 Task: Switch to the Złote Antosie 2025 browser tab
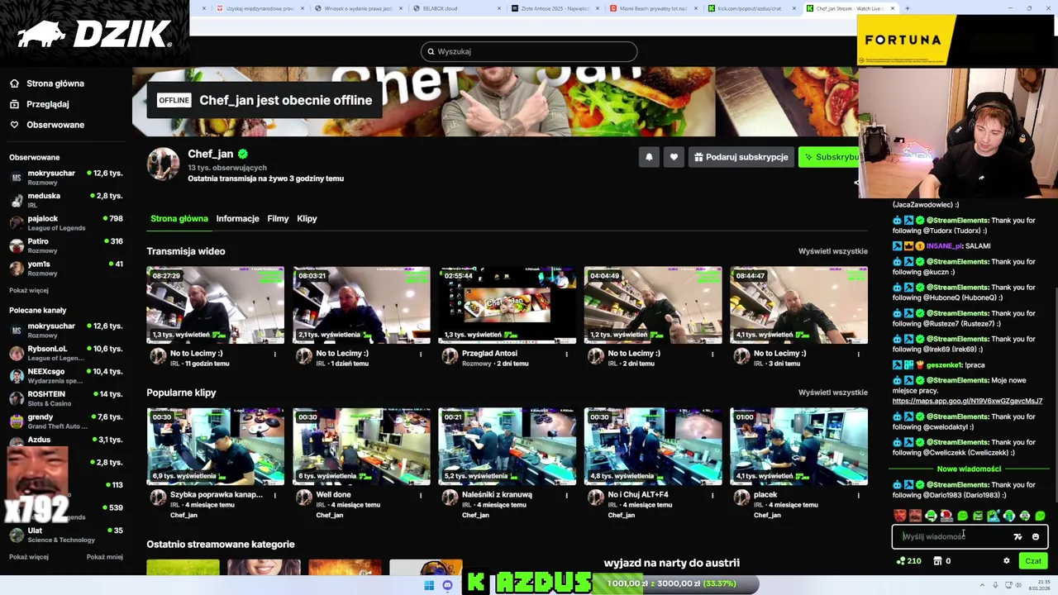[x=554, y=8]
